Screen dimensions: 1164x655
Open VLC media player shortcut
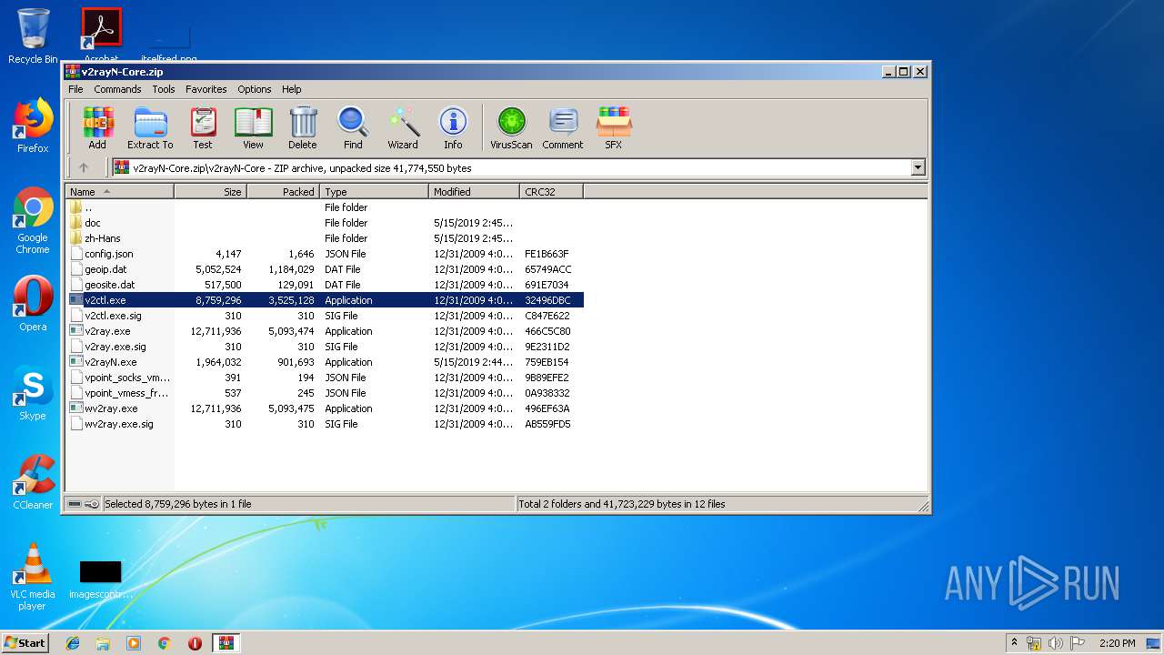33,577
